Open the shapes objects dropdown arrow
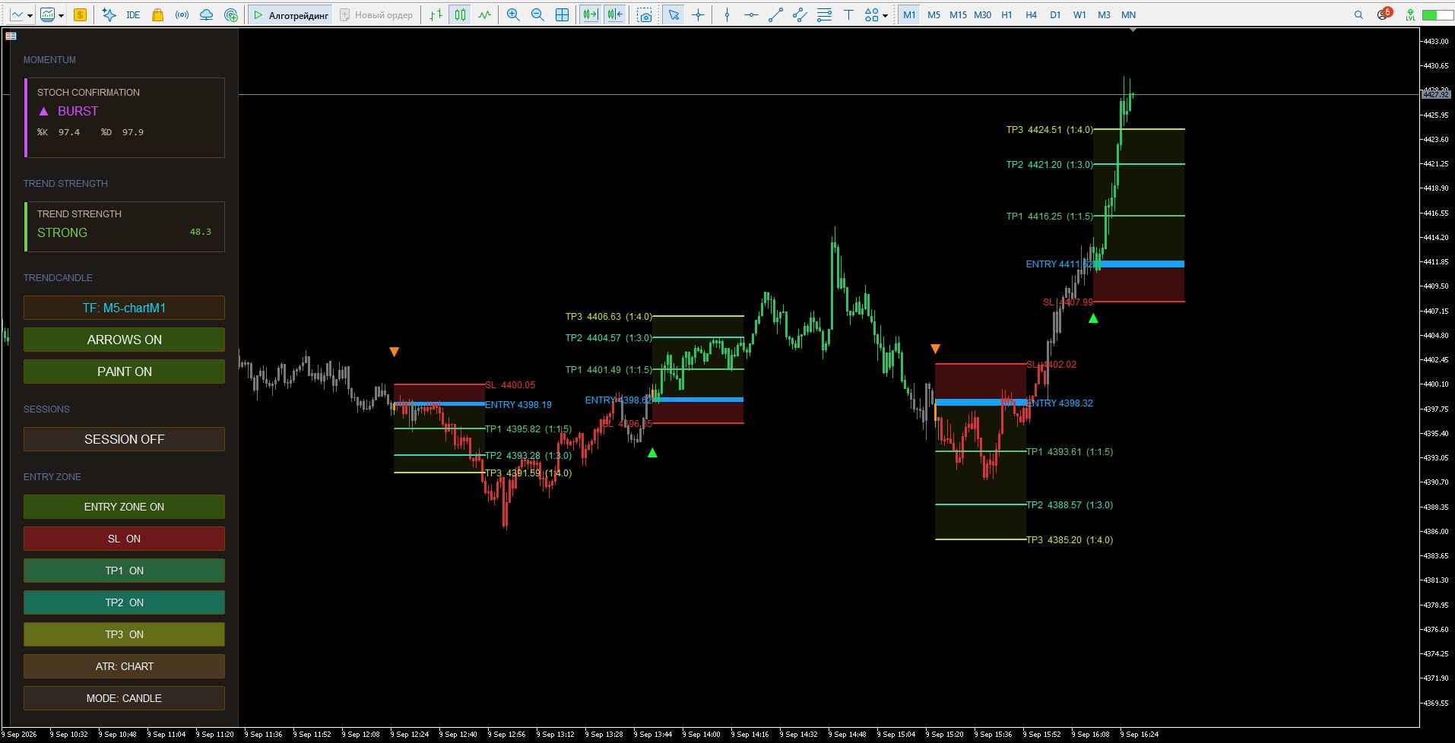This screenshot has width=1455, height=743. point(885,14)
